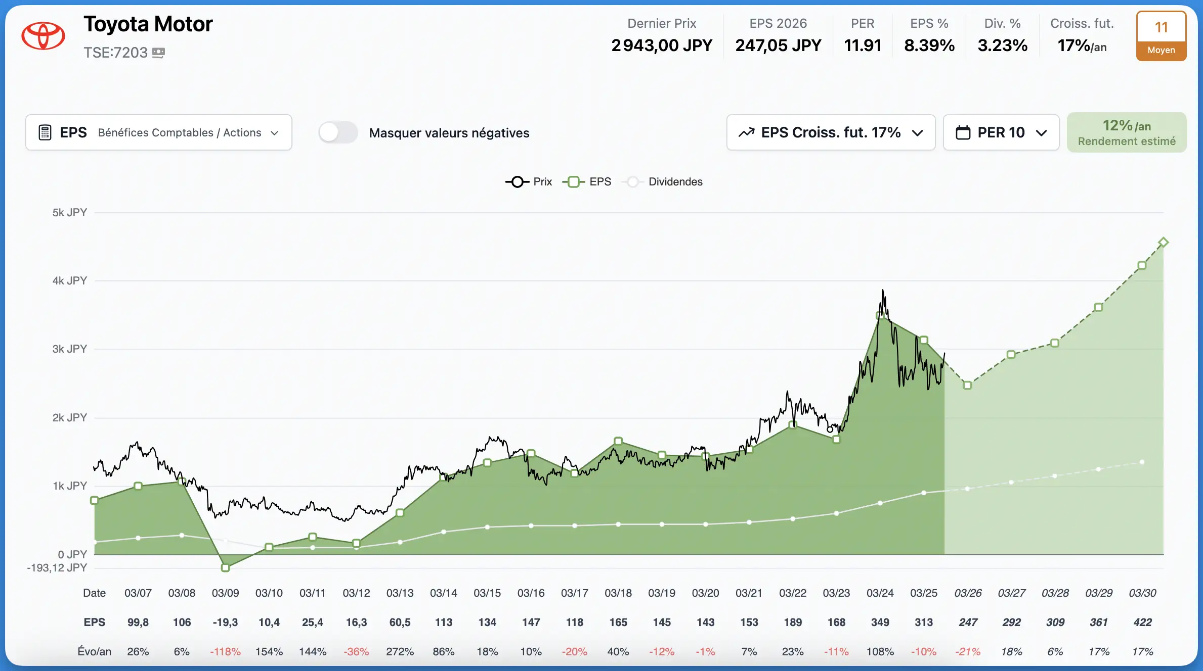The width and height of the screenshot is (1203, 671).
Task: Click the negative EPS point at 03/09
Action: [226, 568]
